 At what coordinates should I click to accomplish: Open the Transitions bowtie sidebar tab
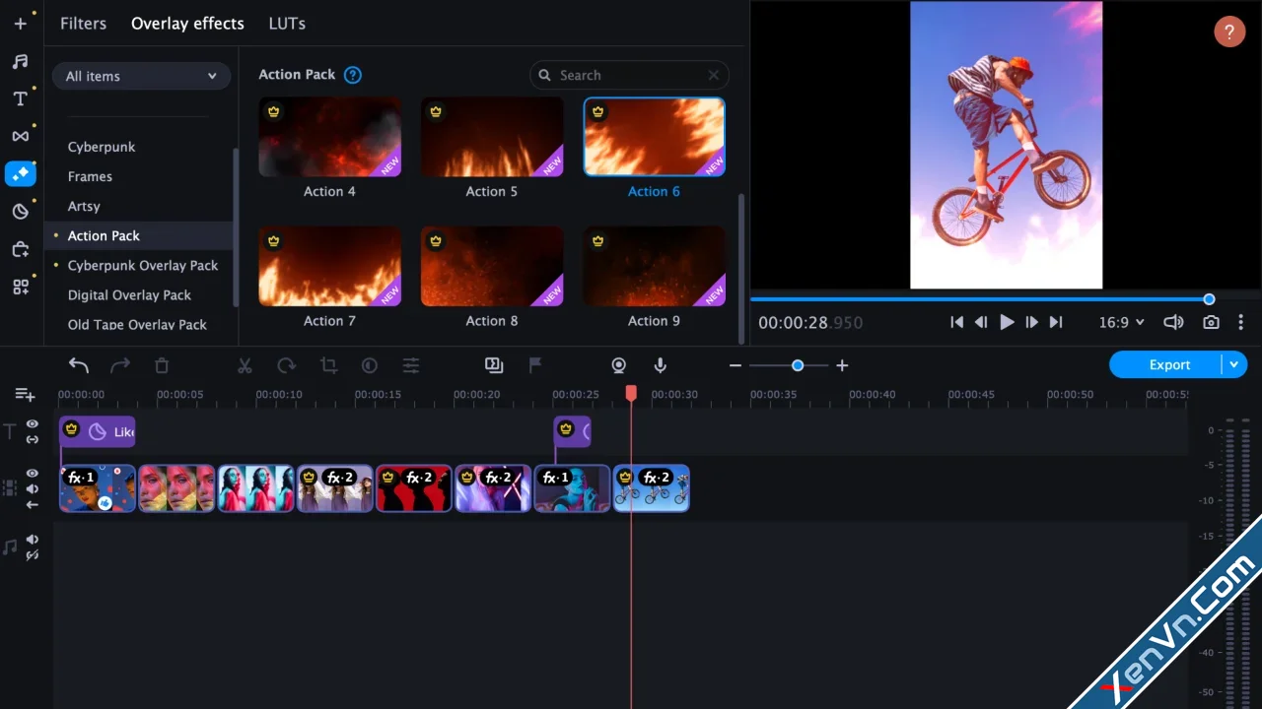[x=20, y=136]
